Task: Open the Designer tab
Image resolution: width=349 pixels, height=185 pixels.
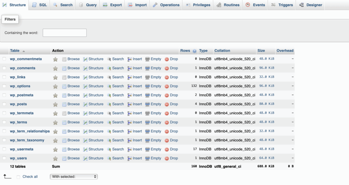Action: click(310, 5)
